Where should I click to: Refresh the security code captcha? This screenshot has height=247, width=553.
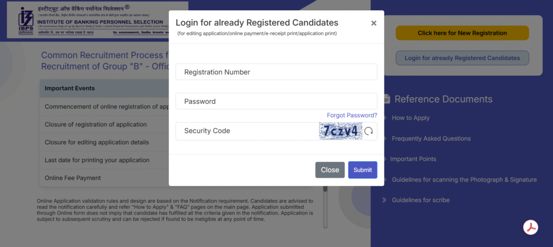[x=369, y=131]
